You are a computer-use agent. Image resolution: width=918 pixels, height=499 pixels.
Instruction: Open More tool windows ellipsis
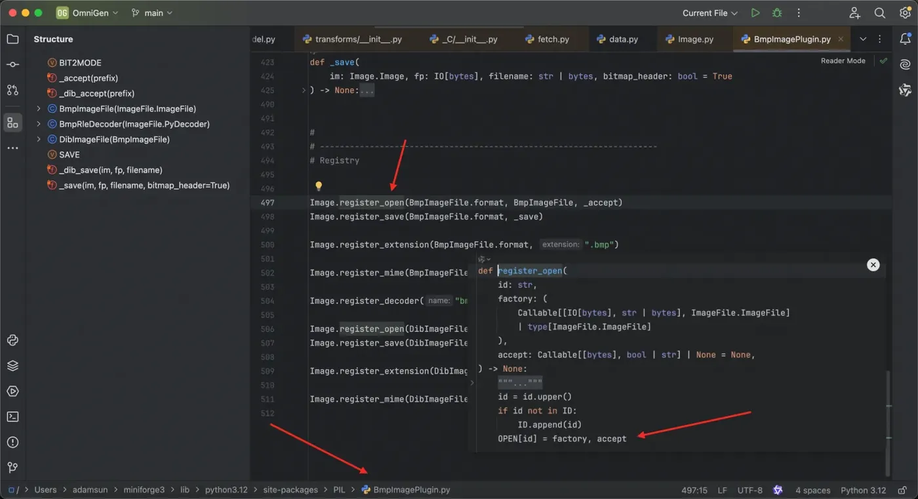[12, 148]
